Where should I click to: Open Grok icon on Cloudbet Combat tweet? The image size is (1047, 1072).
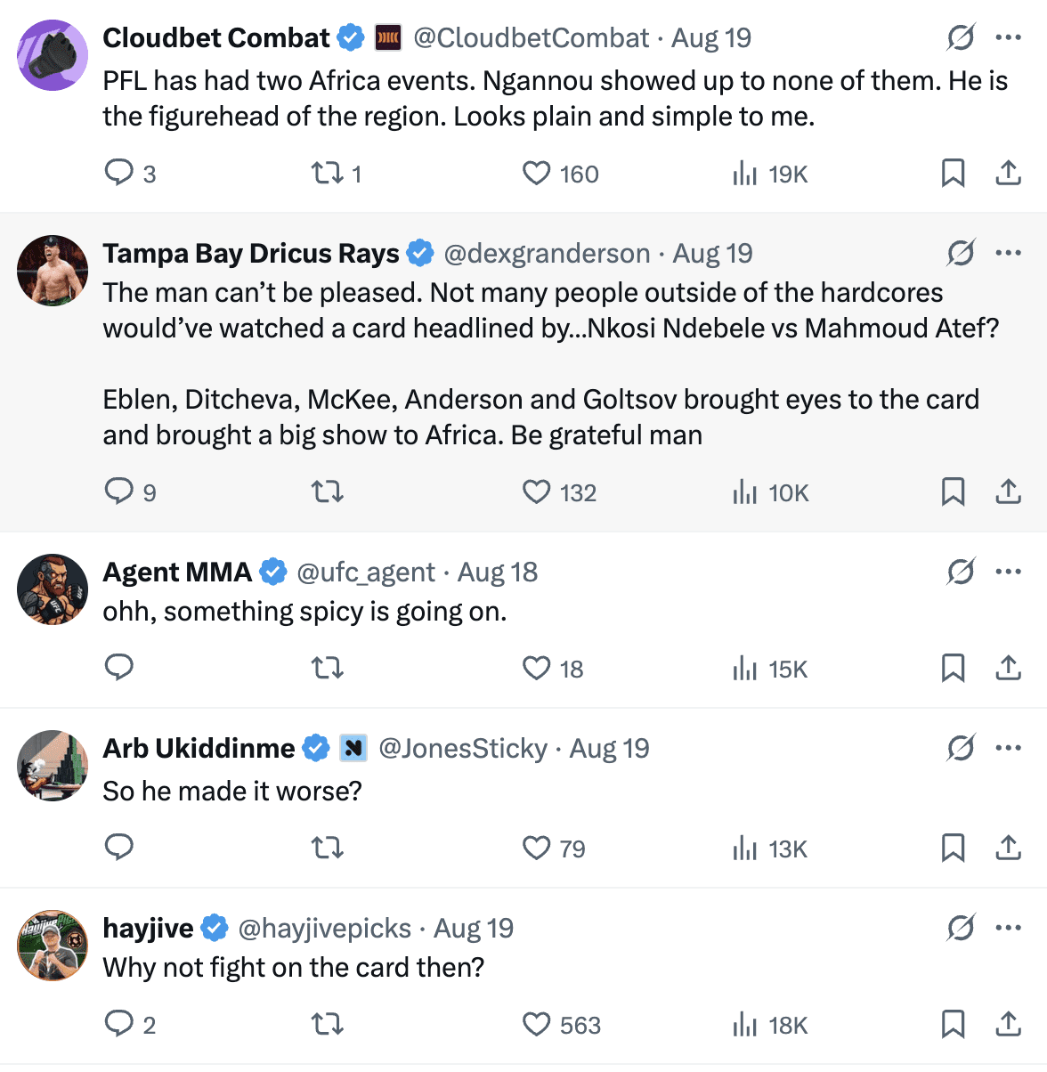pos(961,38)
